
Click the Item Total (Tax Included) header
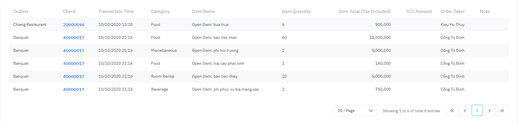tap(364, 12)
